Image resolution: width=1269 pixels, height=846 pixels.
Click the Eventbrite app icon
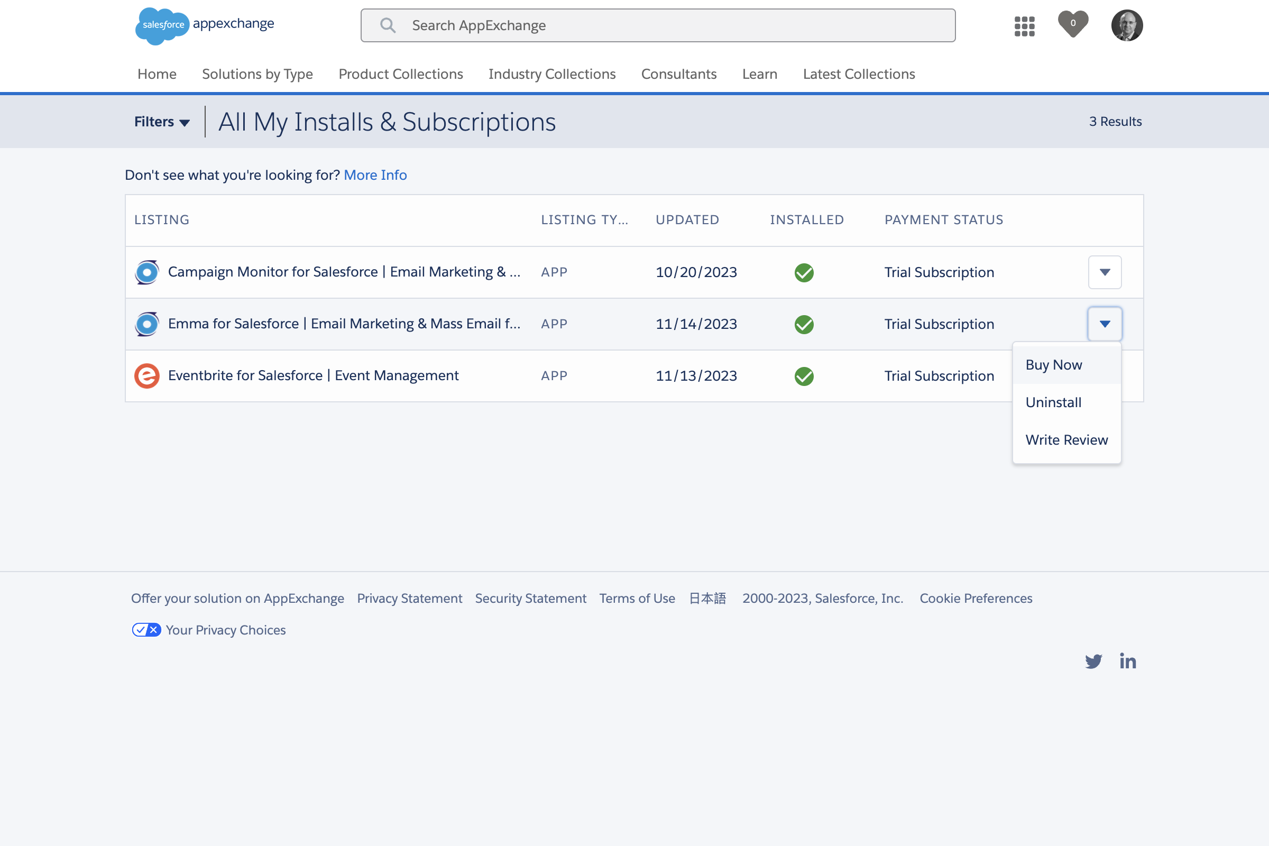coord(147,375)
